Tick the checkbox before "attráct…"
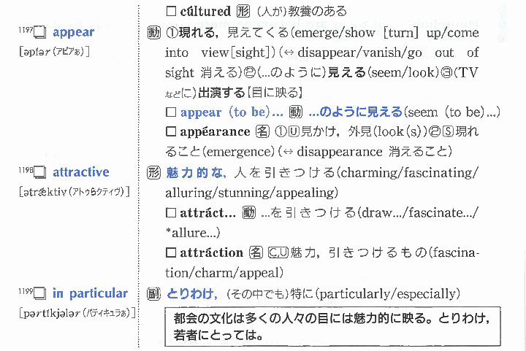This screenshot has width=526, height=351. click(x=171, y=213)
